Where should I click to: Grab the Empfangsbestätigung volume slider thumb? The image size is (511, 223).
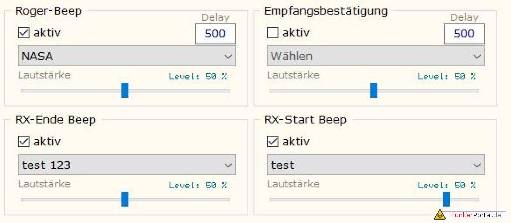tap(374, 90)
